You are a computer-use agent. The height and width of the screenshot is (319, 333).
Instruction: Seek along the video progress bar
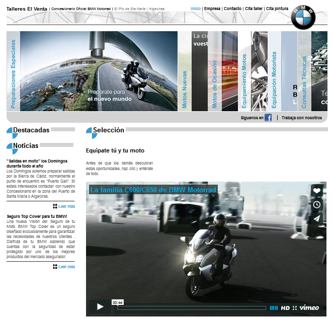click(192, 308)
